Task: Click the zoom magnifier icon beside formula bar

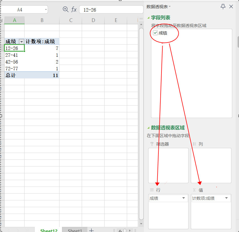Action: point(66,10)
